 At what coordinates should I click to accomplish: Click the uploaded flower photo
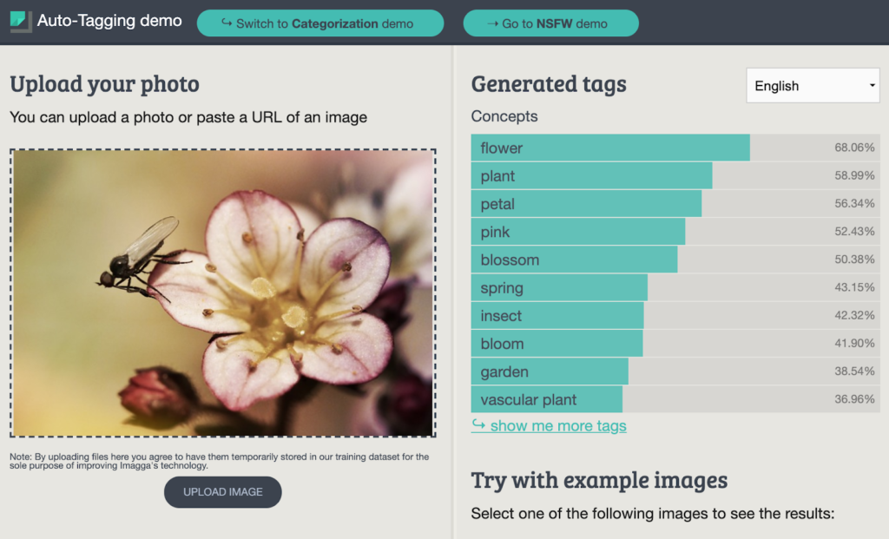pos(223,293)
